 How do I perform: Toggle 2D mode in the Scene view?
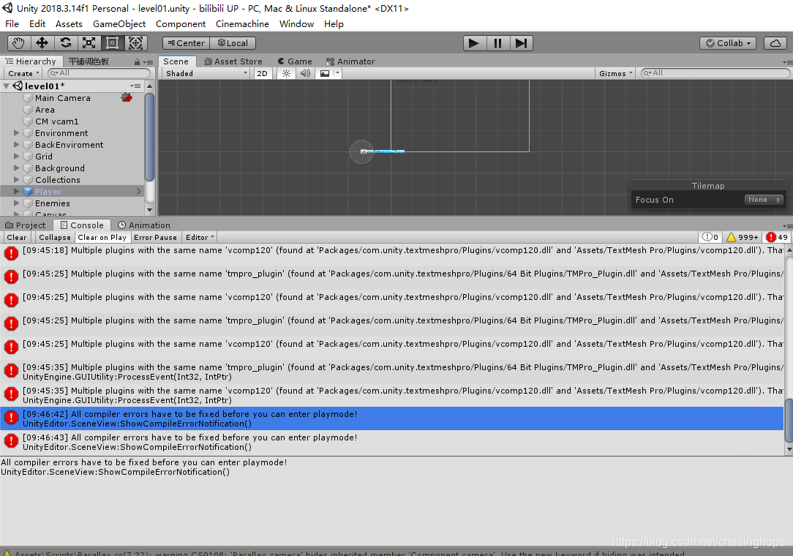pos(263,73)
